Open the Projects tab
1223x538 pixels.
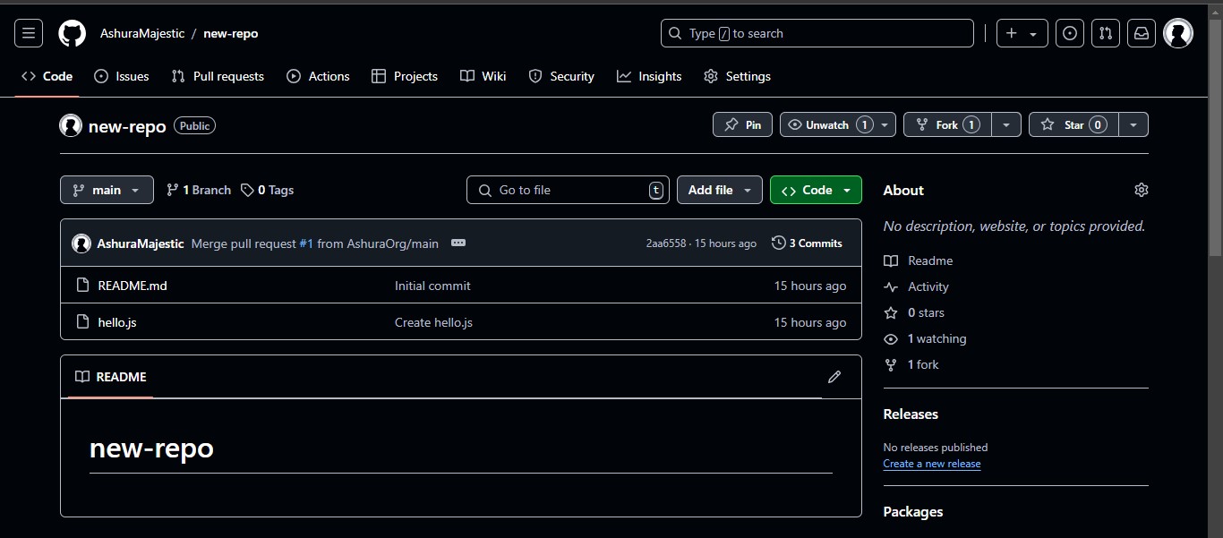click(x=405, y=76)
